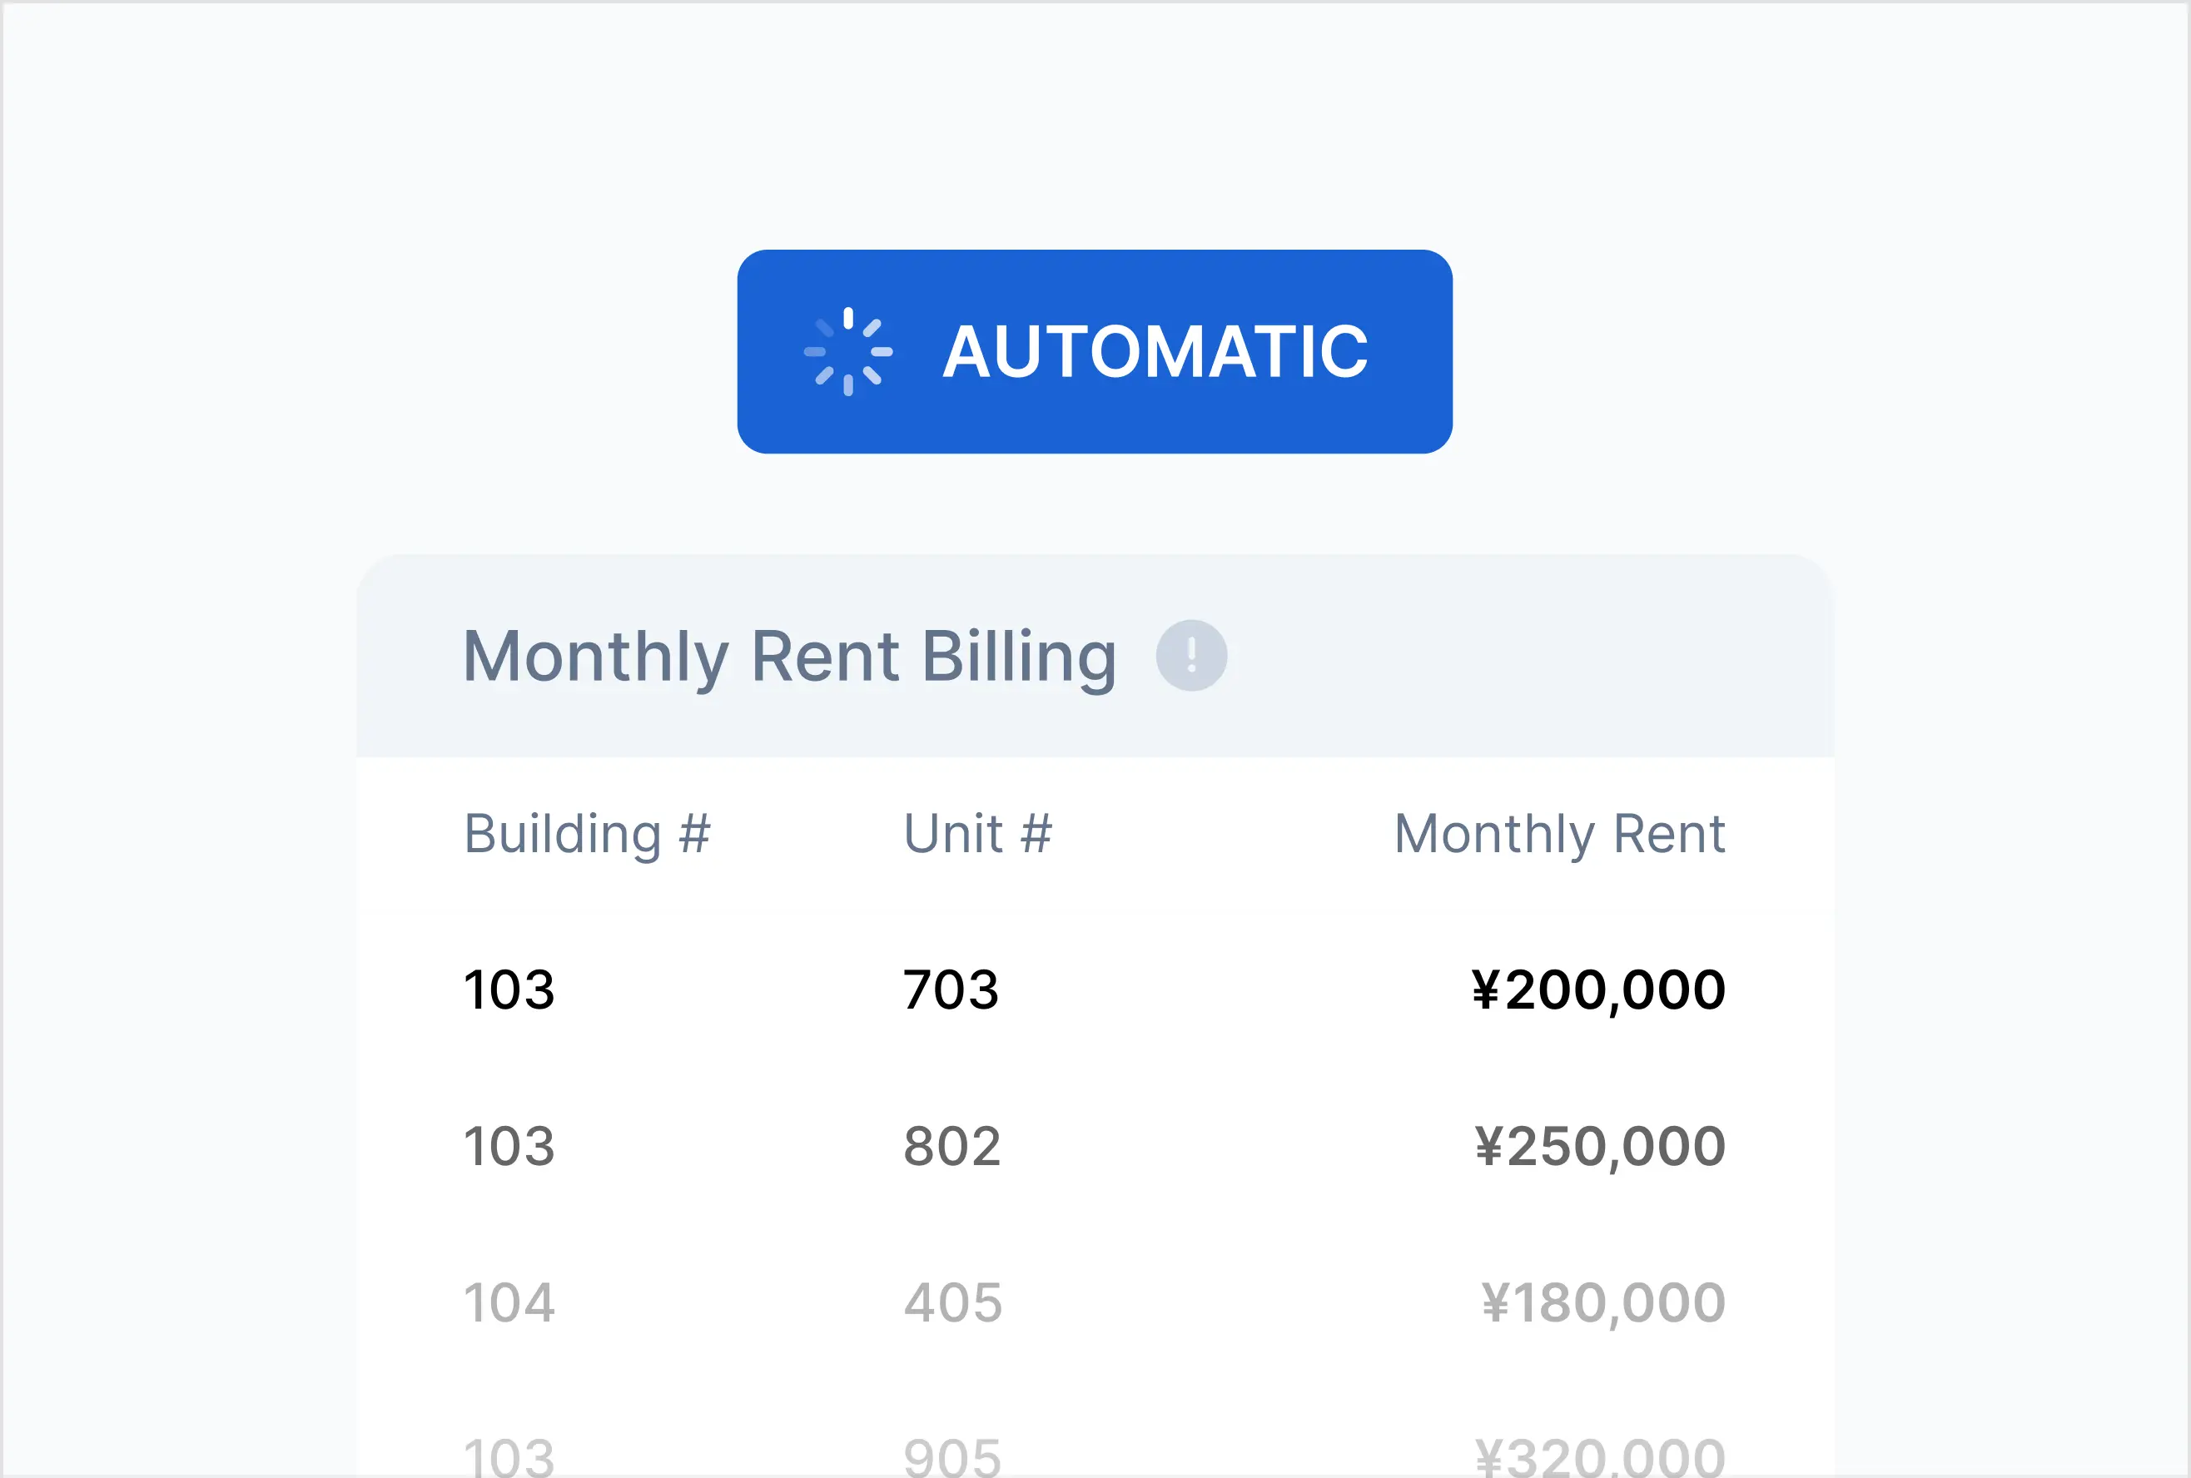This screenshot has height=1478, width=2191.
Task: Select unit 802 cell
Action: (951, 1146)
